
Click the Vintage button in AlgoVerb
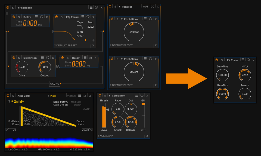(72, 96)
